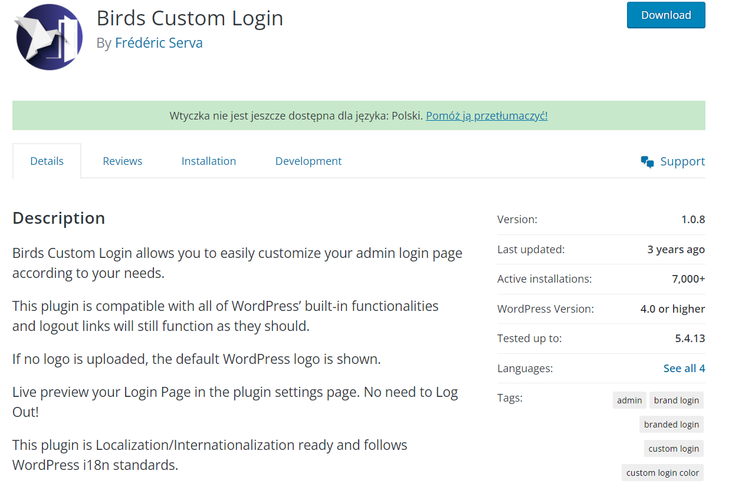This screenshot has width=732, height=487.
Task: Select the 'custom login' tag
Action: [x=674, y=449]
